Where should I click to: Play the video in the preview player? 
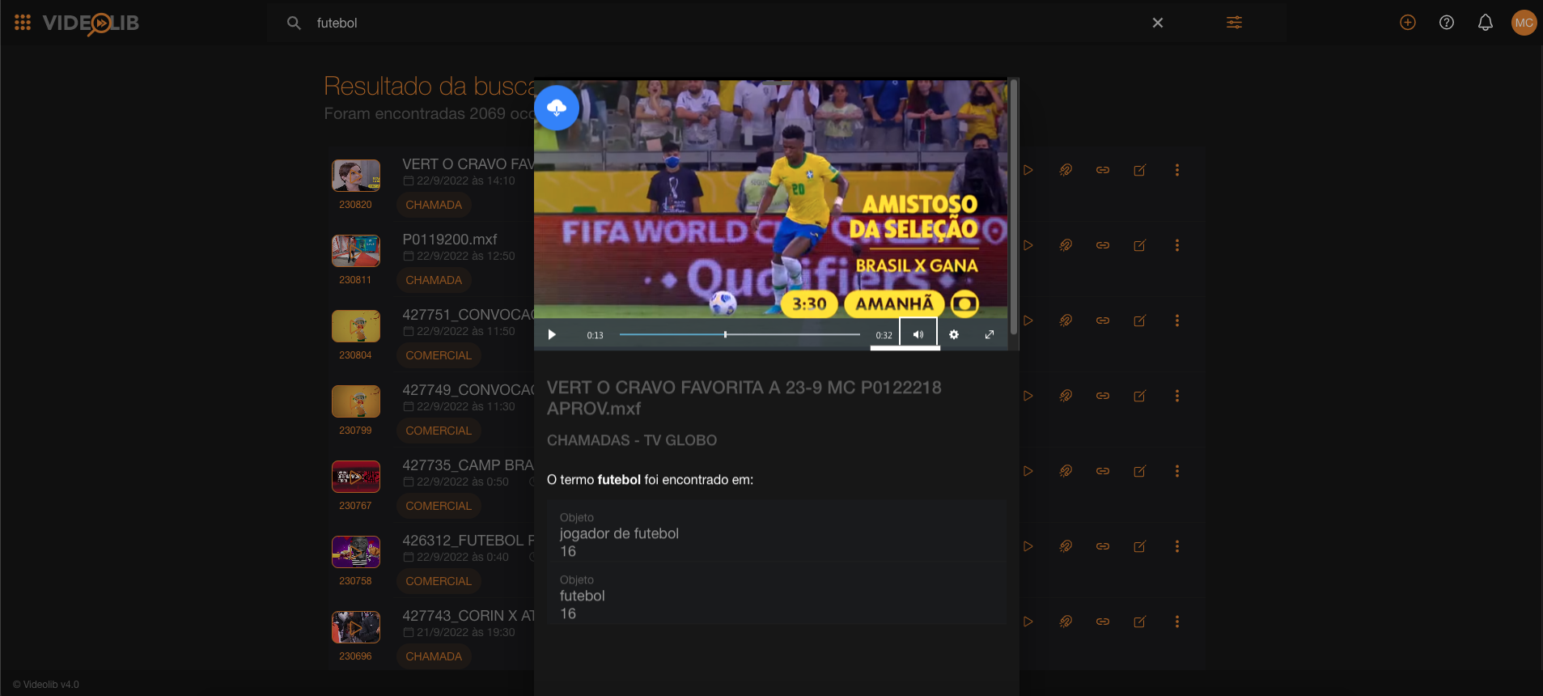click(552, 335)
